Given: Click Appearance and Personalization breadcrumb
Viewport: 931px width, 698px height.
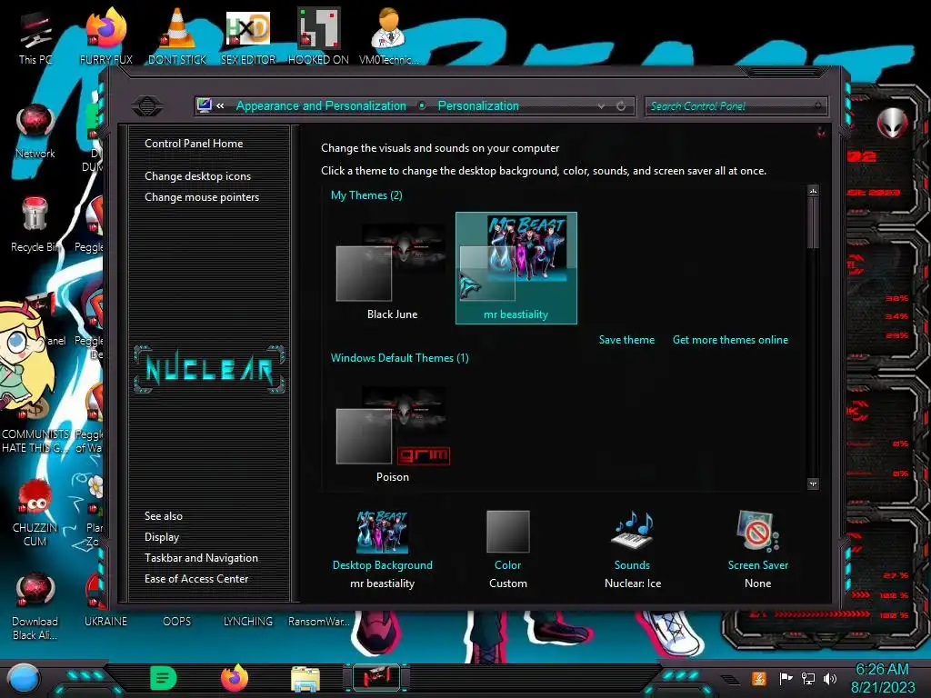Looking at the screenshot, I should pos(321,105).
